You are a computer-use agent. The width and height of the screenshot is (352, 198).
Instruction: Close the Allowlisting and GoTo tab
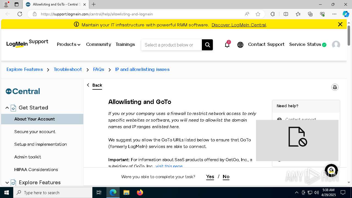tap(84, 4)
